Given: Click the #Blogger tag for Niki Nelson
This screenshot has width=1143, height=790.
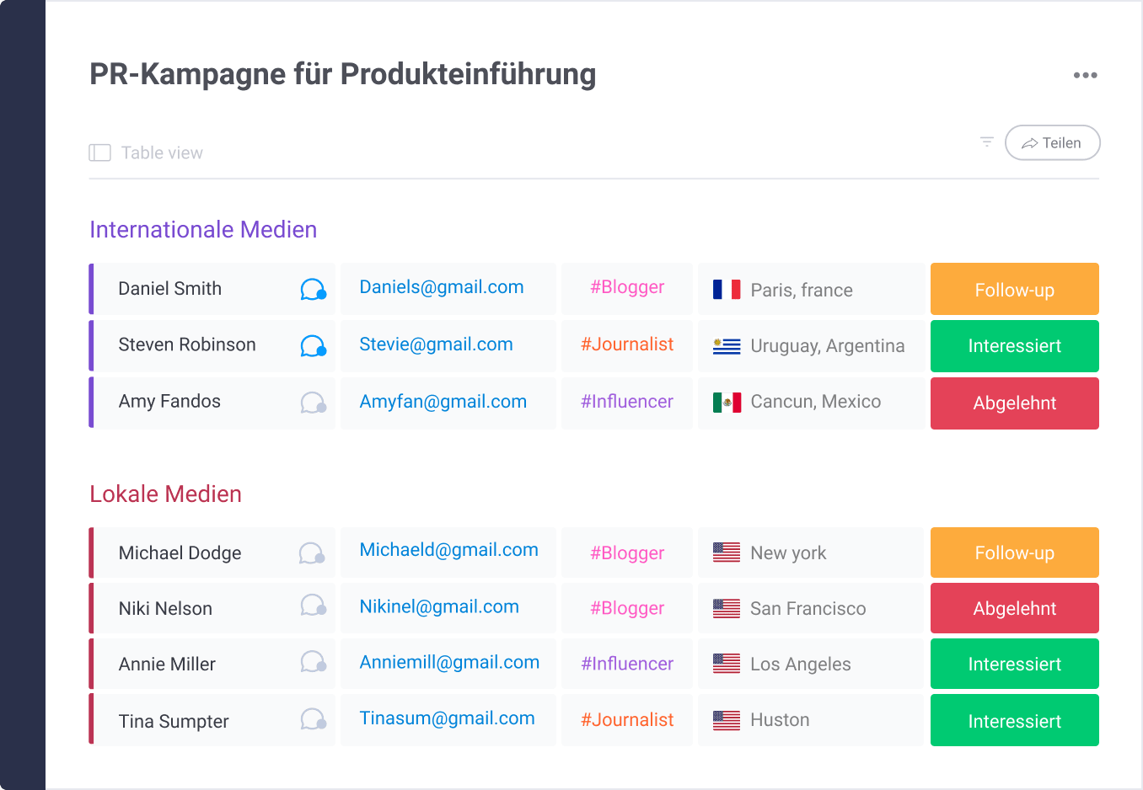Looking at the screenshot, I should coord(627,608).
